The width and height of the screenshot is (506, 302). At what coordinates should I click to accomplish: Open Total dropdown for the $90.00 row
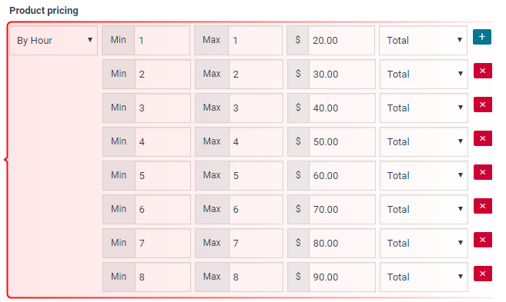coord(424,277)
